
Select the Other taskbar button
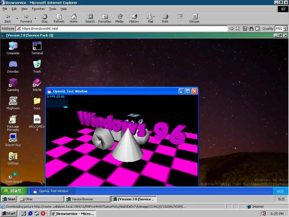[41, 199]
